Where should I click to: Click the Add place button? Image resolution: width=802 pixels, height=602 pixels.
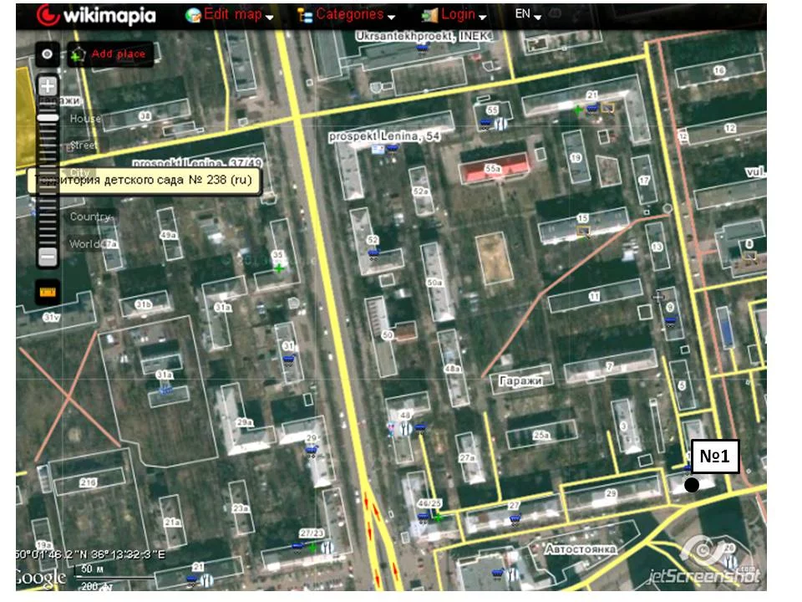coord(110,54)
